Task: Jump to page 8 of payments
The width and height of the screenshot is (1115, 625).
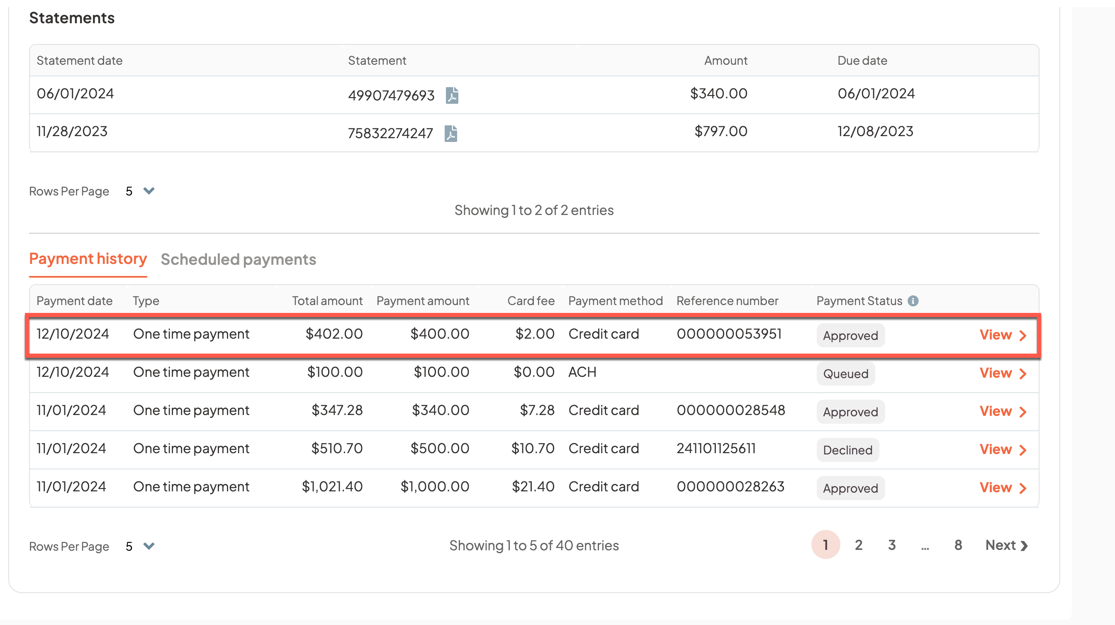Action: click(x=958, y=545)
